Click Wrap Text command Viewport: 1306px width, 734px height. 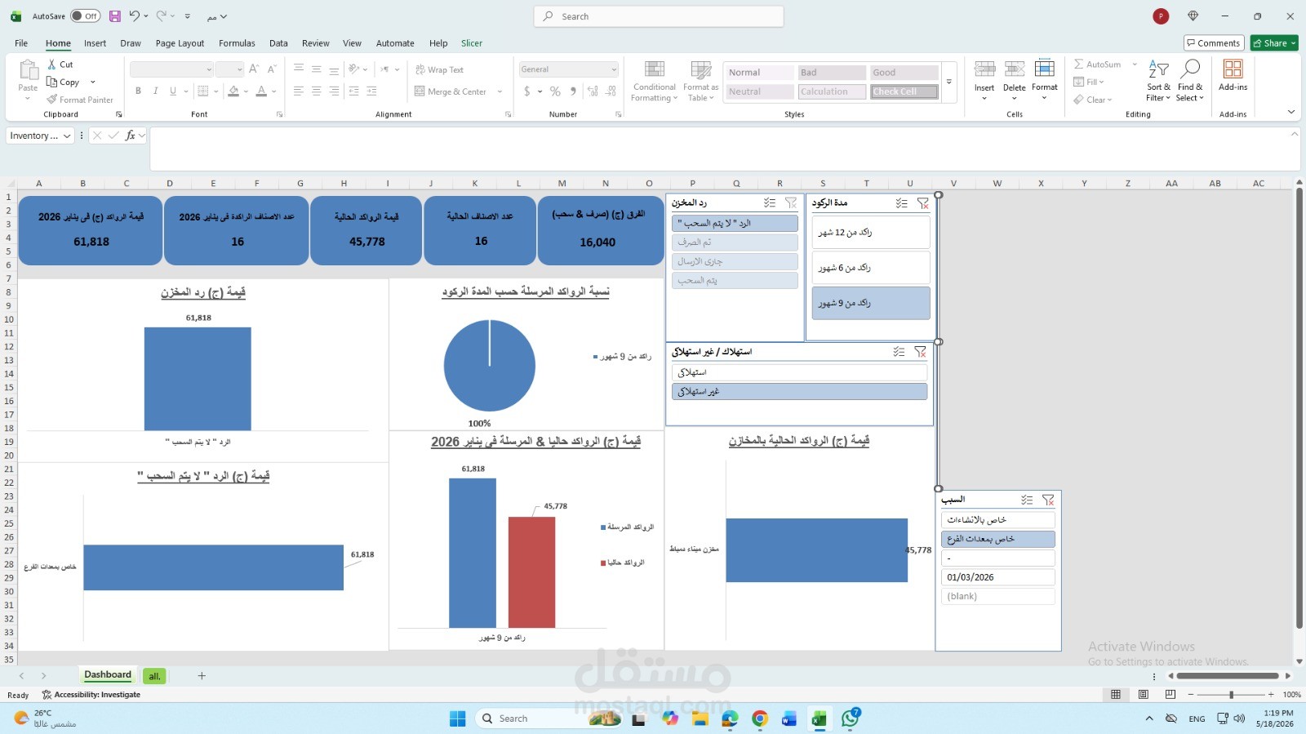(439, 69)
